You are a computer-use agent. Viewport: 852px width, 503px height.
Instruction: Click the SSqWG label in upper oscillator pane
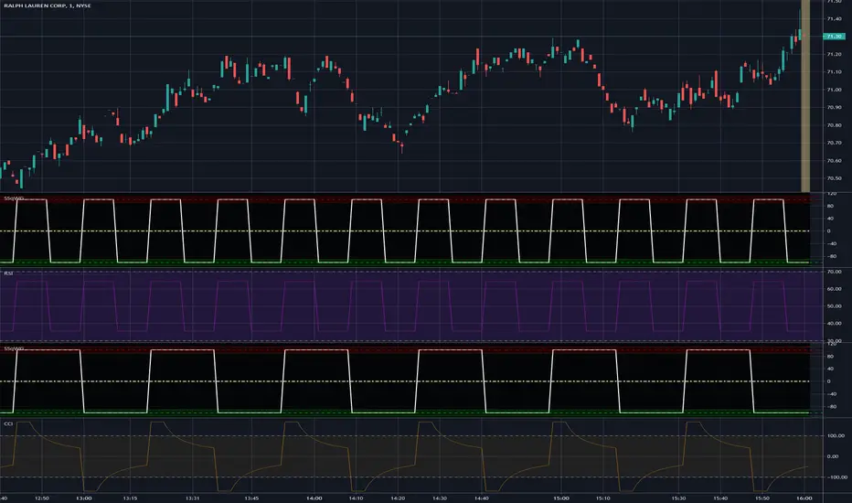[14, 197]
